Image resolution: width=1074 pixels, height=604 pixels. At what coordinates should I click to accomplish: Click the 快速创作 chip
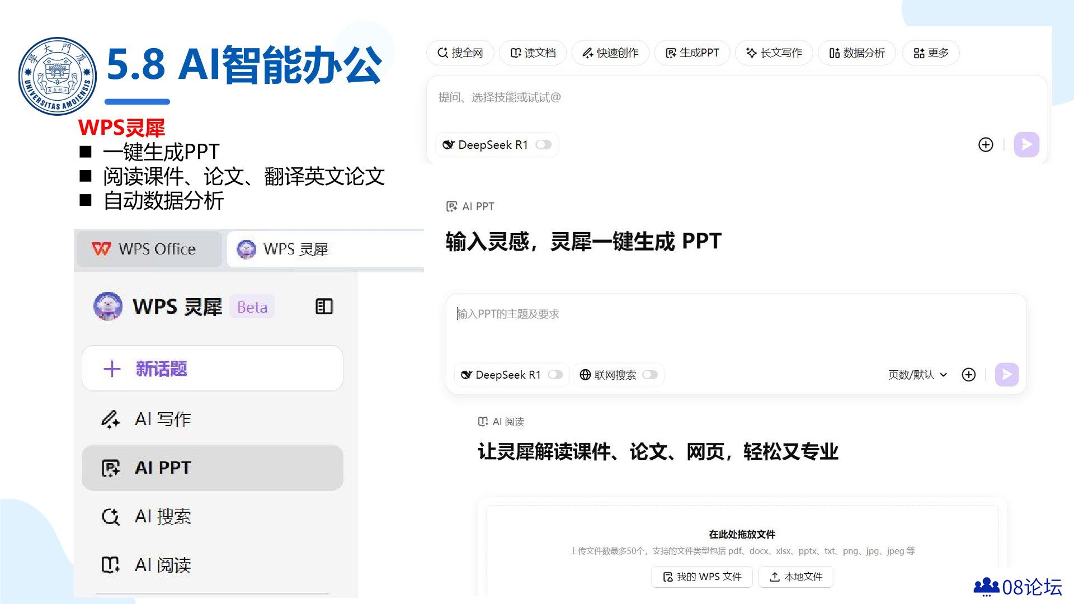[610, 53]
